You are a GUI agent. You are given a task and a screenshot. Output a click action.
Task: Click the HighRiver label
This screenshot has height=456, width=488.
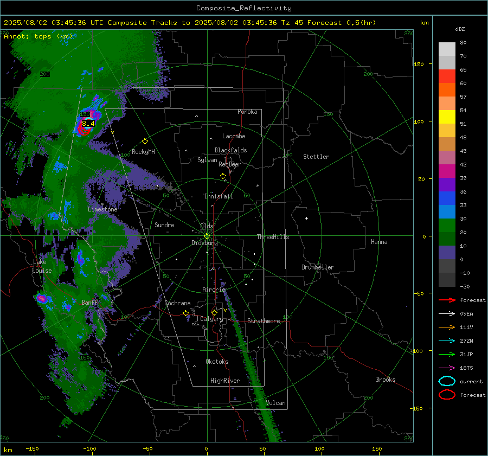[225, 381]
